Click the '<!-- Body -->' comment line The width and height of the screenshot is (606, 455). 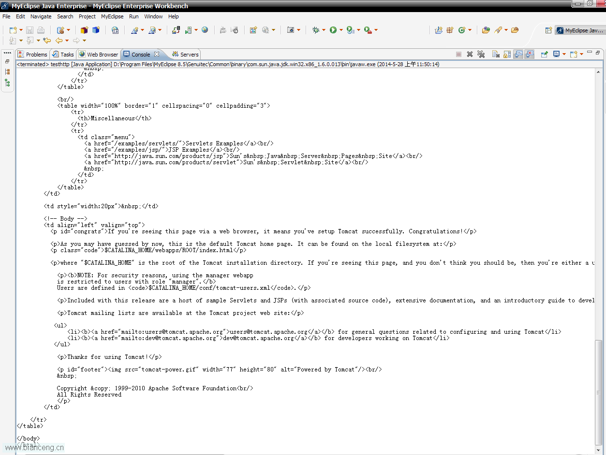point(65,219)
